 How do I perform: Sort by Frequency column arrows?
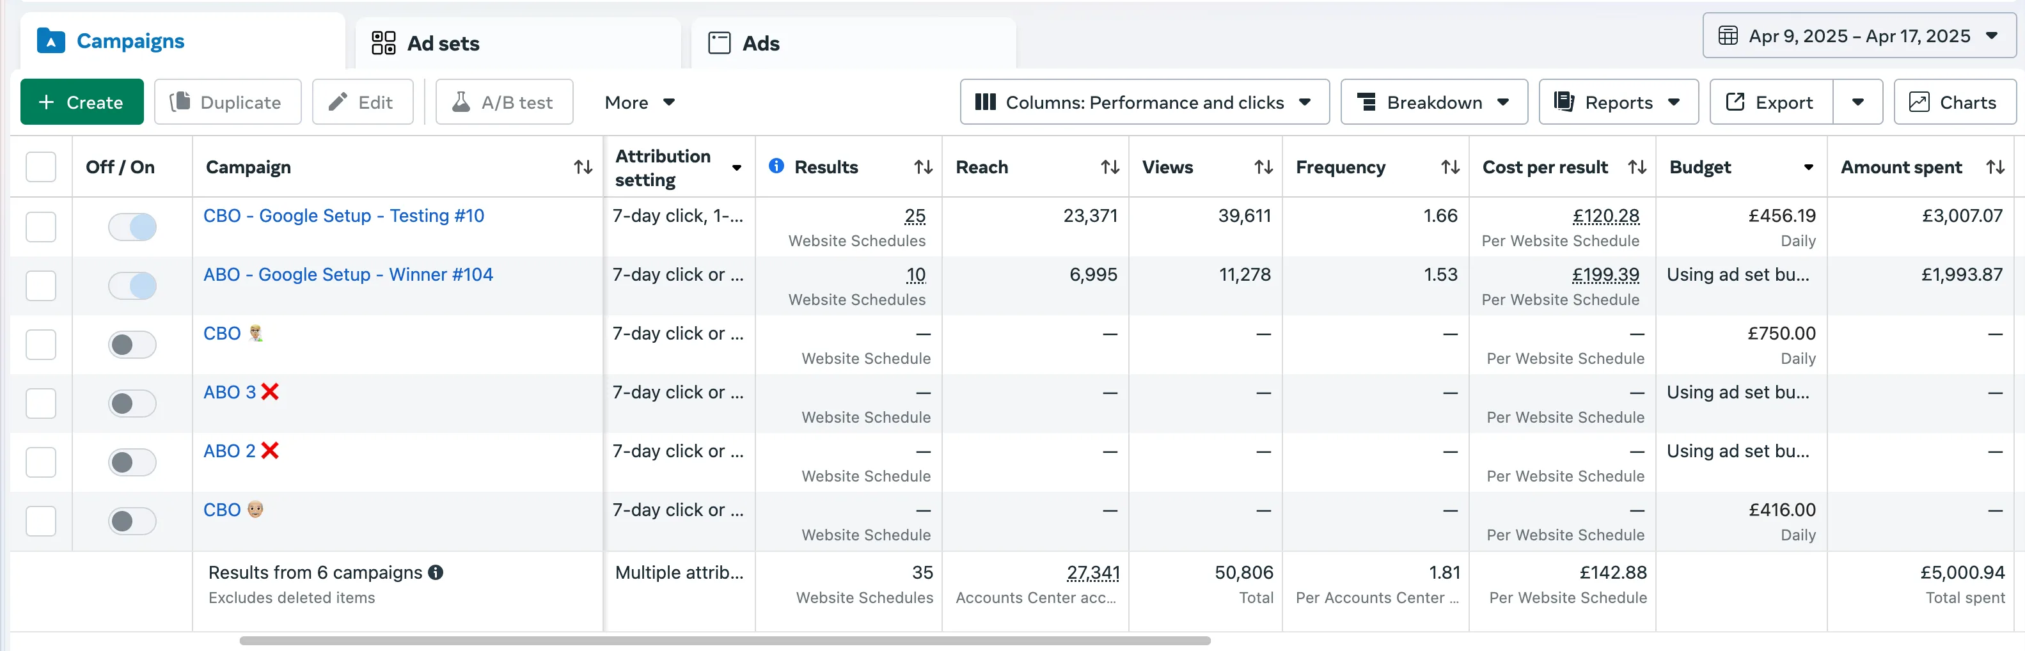[1449, 167]
